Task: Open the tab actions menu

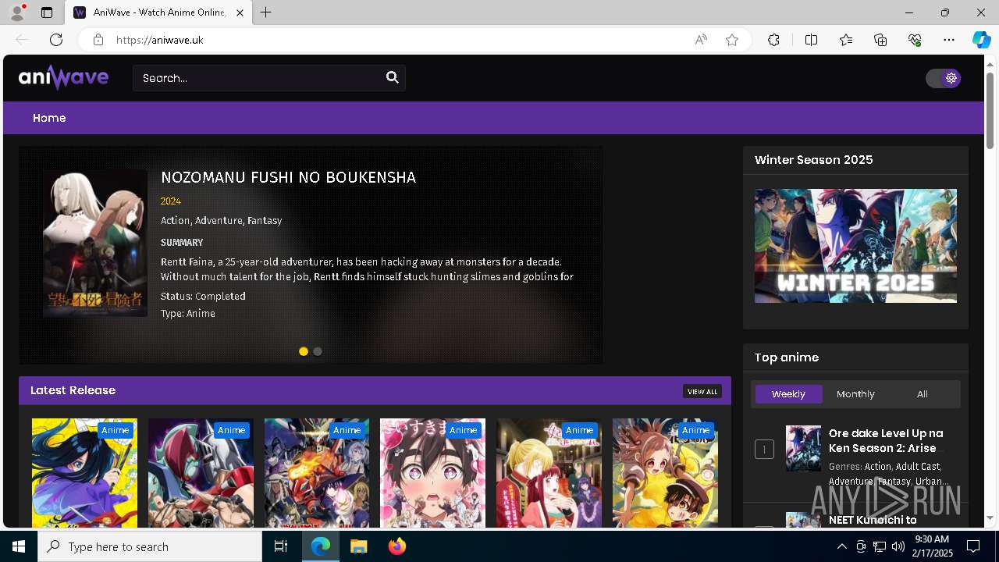Action: [47, 12]
